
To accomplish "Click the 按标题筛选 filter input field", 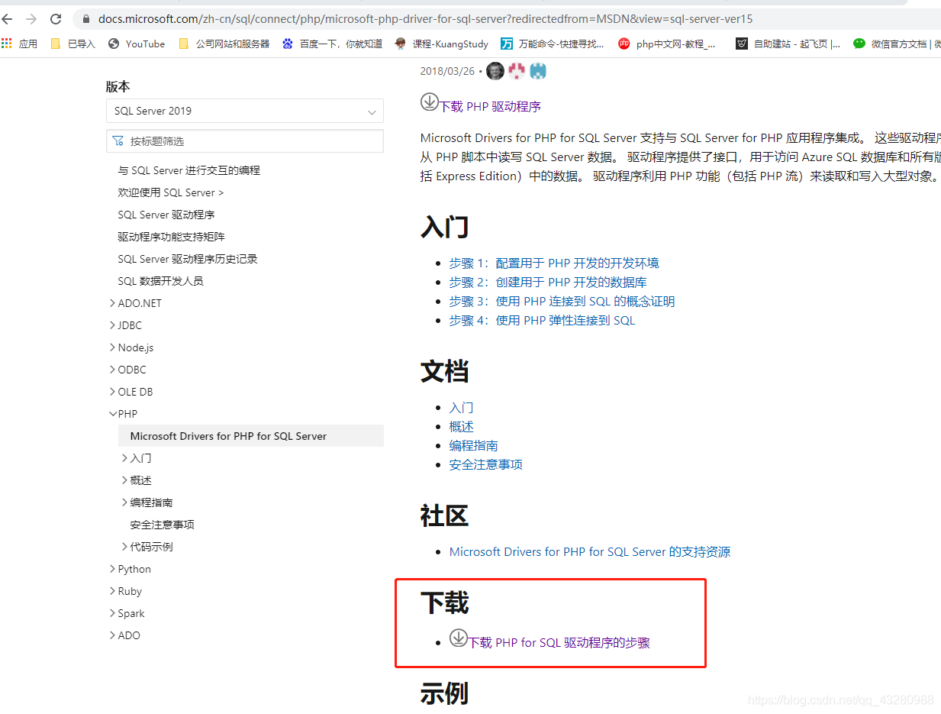I will (x=244, y=141).
